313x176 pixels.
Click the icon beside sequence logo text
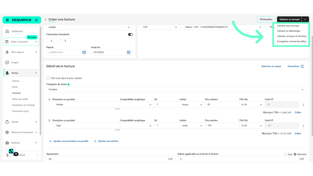click(x=36, y=20)
